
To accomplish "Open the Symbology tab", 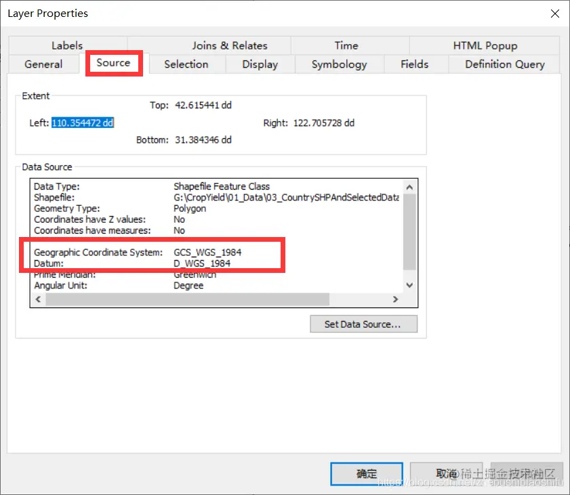I will click(339, 64).
